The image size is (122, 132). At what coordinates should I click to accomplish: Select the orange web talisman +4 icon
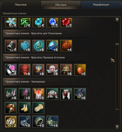point(66,46)
